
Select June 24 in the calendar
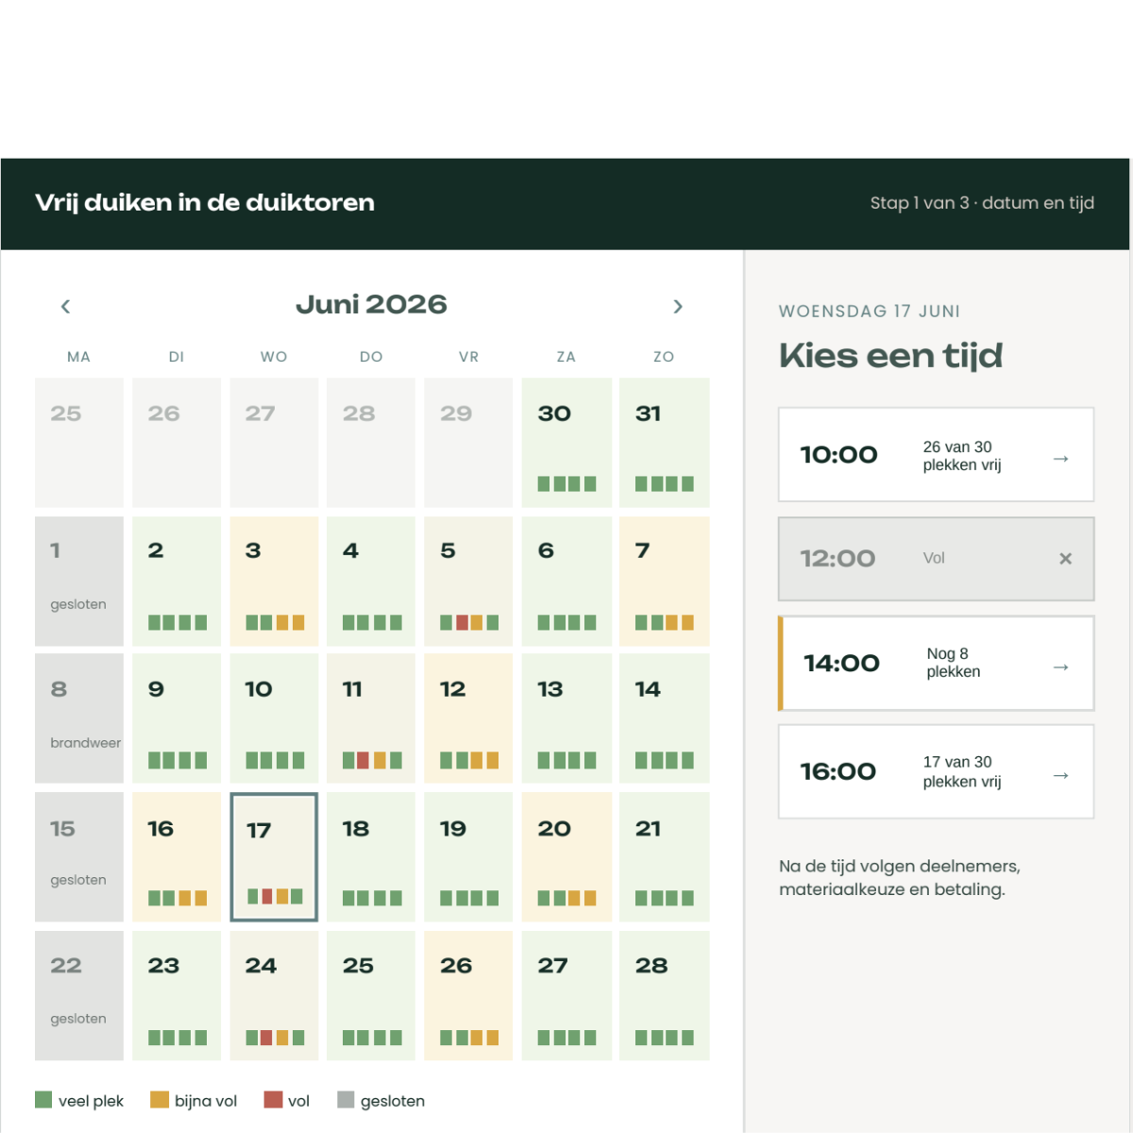(x=274, y=995)
